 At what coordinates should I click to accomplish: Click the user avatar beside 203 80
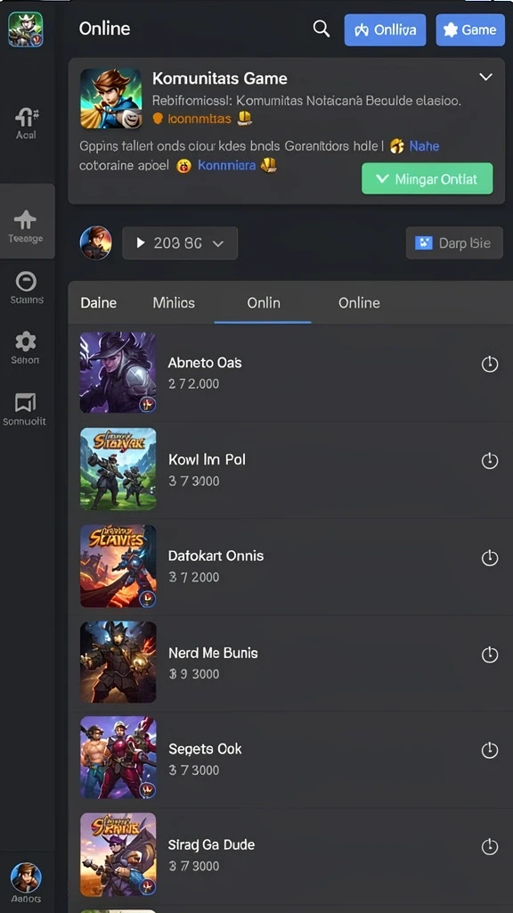[x=96, y=243]
